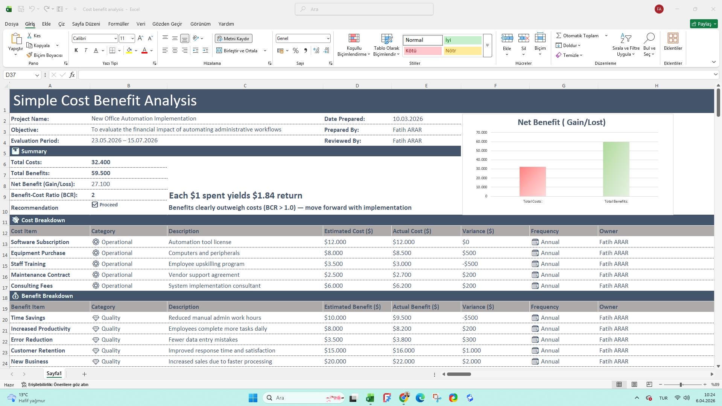
Task: Decrease font size with the smaller A icon
Action: pyautogui.click(x=150, y=38)
